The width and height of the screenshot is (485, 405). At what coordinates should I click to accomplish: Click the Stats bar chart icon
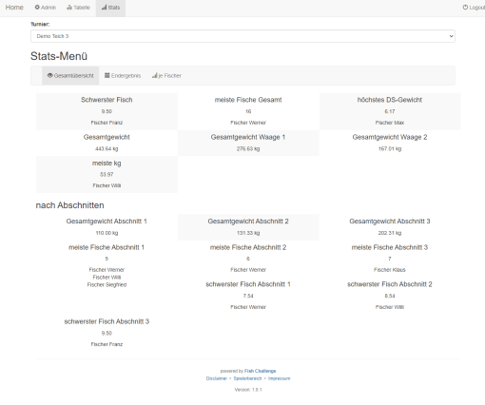pos(104,7)
